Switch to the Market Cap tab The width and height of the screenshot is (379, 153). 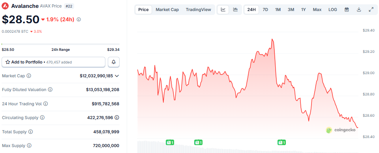coord(167,9)
